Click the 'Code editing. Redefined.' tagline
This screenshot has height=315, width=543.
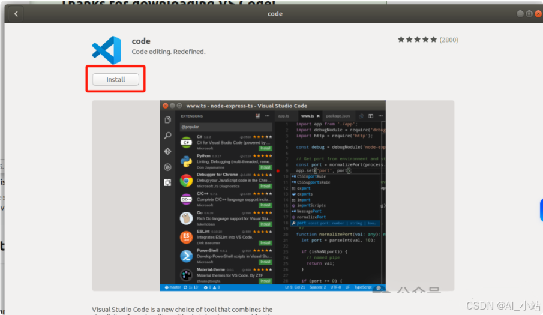(x=169, y=52)
